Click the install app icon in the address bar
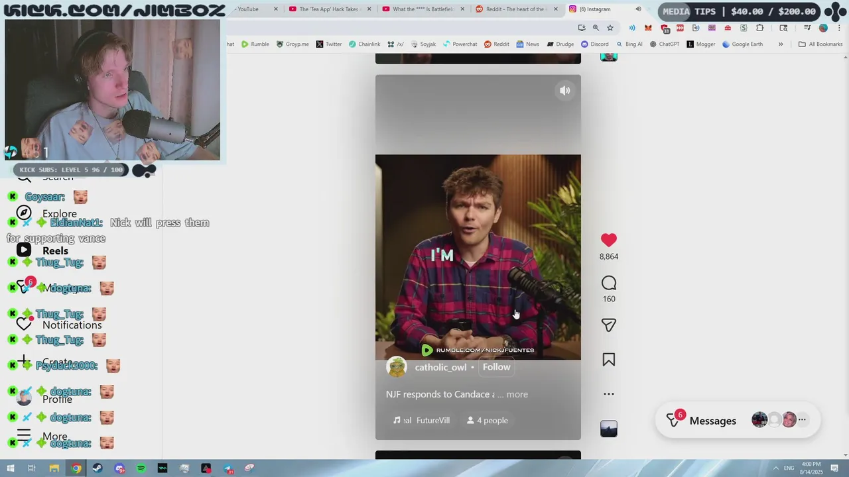This screenshot has width=849, height=477. pos(582,28)
